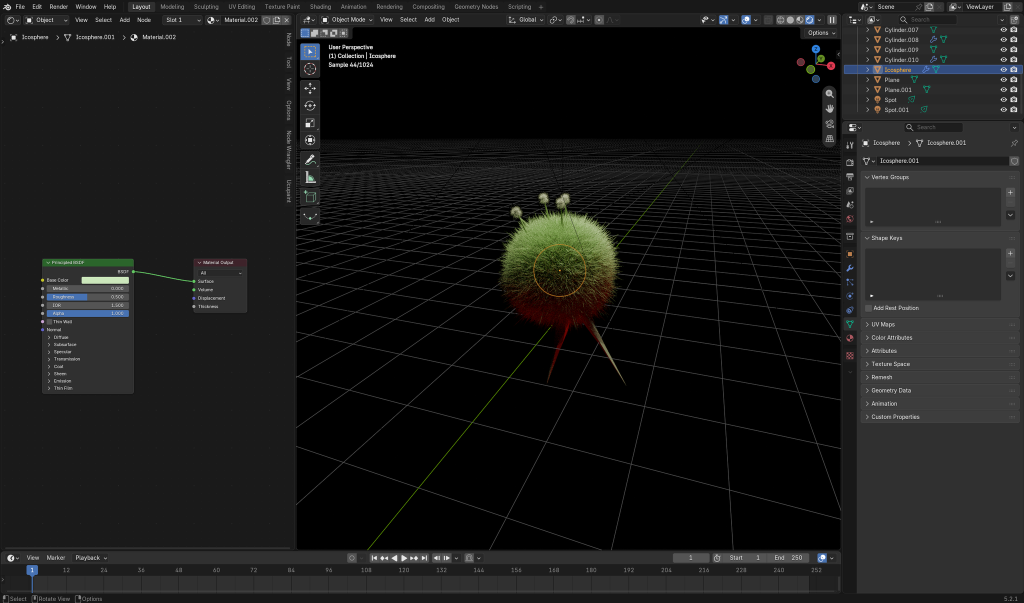Click timeline frame 120 marker

tap(404, 570)
